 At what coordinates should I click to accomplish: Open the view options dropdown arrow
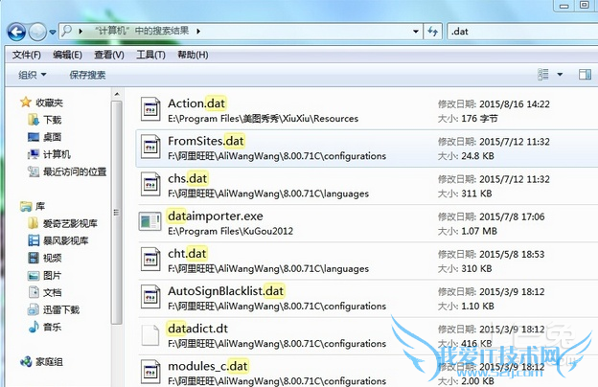[x=560, y=75]
